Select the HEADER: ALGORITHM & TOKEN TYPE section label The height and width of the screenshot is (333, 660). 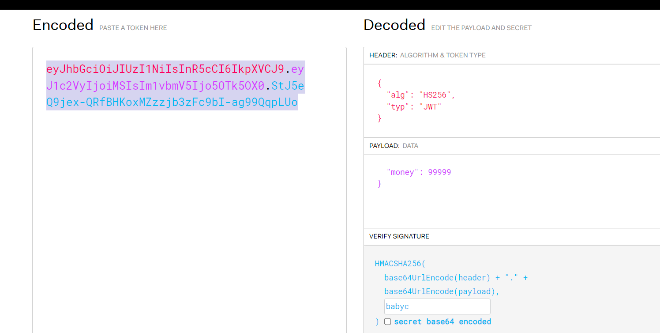[427, 55]
